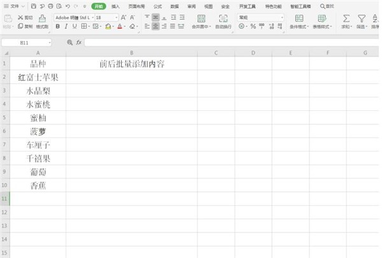
Task: Click the Format Painter brush icon
Action: pyautogui.click(x=42, y=18)
